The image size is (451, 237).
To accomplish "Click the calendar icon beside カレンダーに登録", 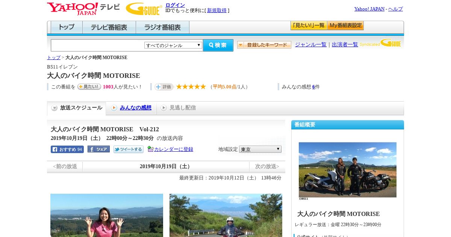I will [x=150, y=149].
